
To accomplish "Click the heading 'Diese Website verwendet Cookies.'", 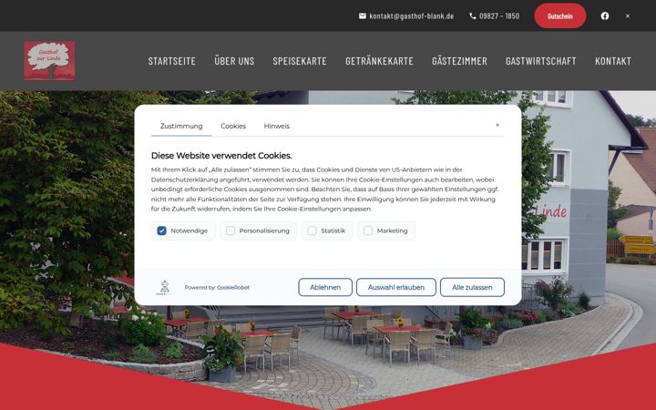I will 221,156.
